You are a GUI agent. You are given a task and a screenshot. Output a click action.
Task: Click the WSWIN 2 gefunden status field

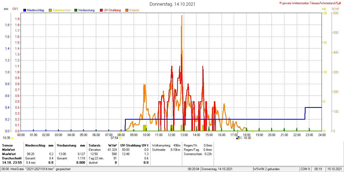coord(276,169)
